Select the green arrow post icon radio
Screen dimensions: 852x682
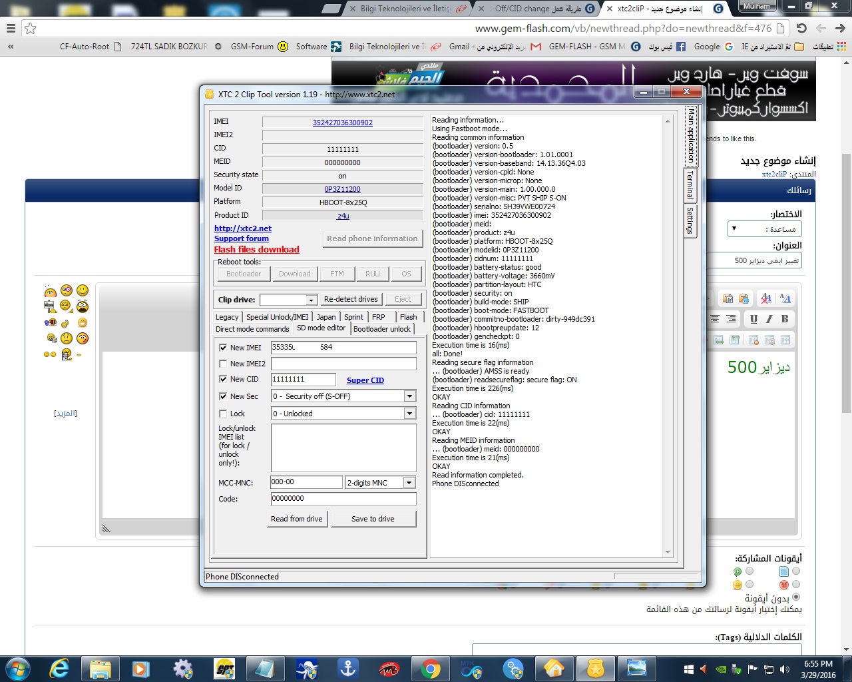(x=749, y=571)
